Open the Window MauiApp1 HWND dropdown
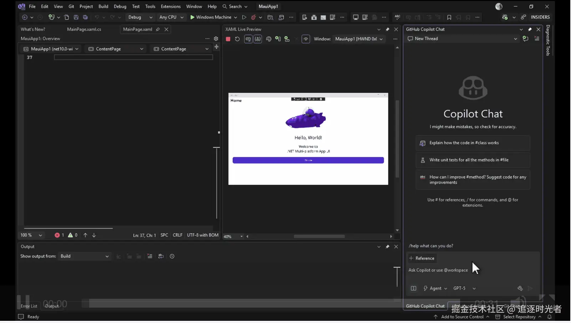 pyautogui.click(x=359, y=39)
